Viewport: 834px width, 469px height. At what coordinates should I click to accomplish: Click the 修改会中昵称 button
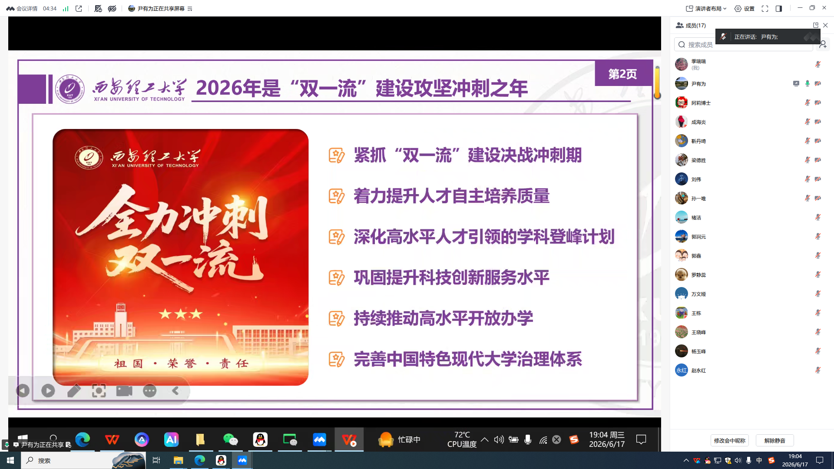(730, 440)
